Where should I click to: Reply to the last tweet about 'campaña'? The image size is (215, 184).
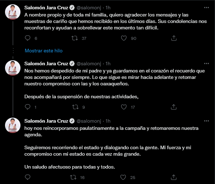click(x=28, y=177)
